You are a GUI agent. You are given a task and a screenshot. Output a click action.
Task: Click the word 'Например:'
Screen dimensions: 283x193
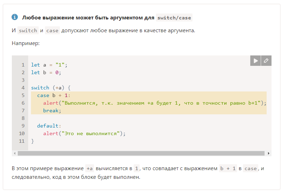tap(26, 43)
